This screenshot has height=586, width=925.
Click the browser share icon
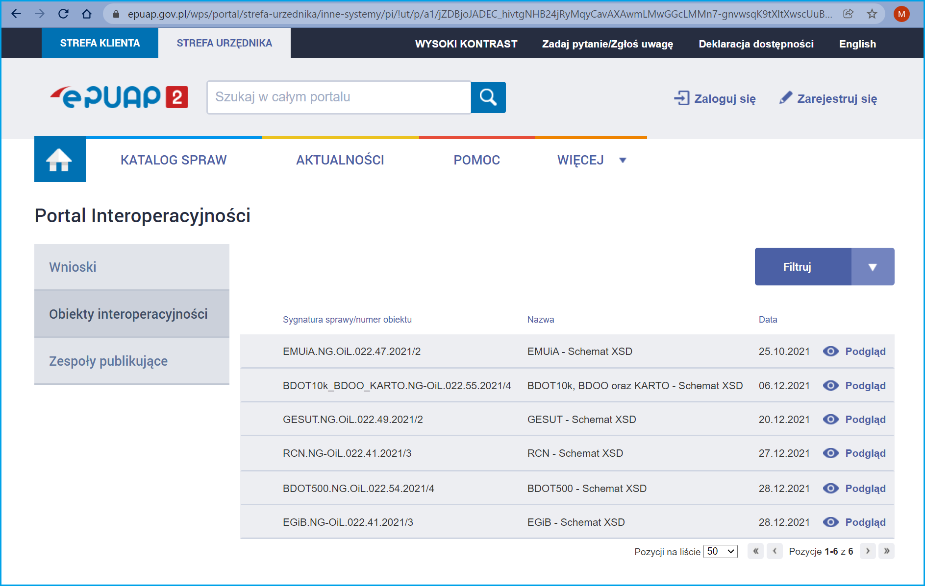coord(848,14)
